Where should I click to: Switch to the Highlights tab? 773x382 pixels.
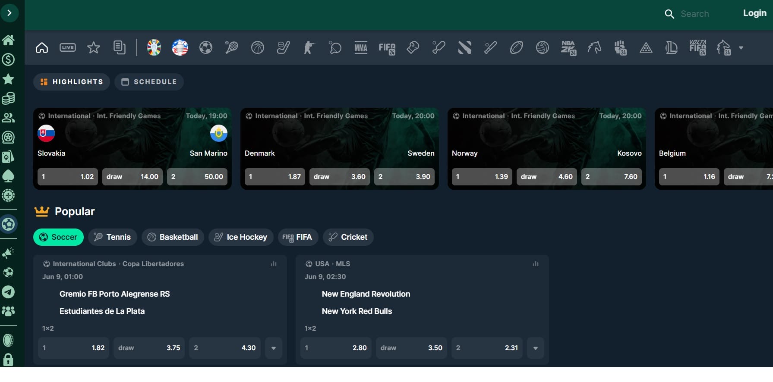(x=72, y=82)
